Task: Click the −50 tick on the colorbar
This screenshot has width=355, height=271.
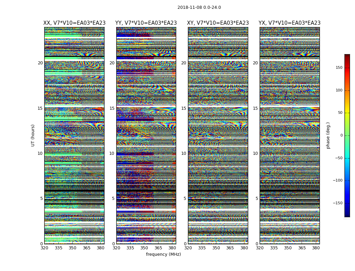Action: (338, 158)
